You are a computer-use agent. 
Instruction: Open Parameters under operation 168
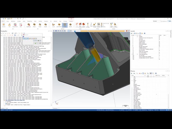[x=9, y=102]
